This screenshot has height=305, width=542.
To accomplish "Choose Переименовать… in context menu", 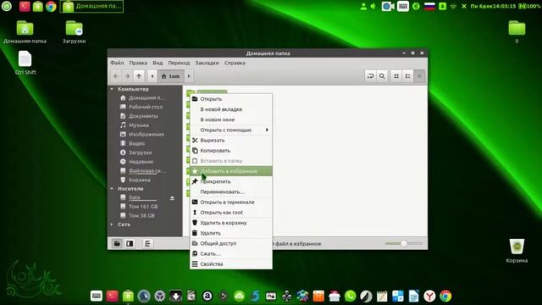I will click(231, 192).
